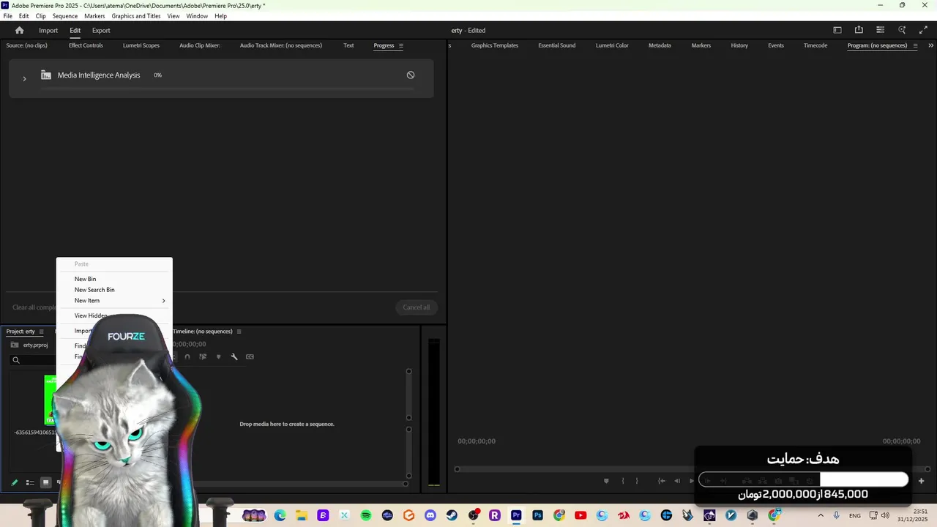Viewport: 937px width, 527px height.
Task: Click the Premiere Pro taskbar icon
Action: click(x=516, y=515)
